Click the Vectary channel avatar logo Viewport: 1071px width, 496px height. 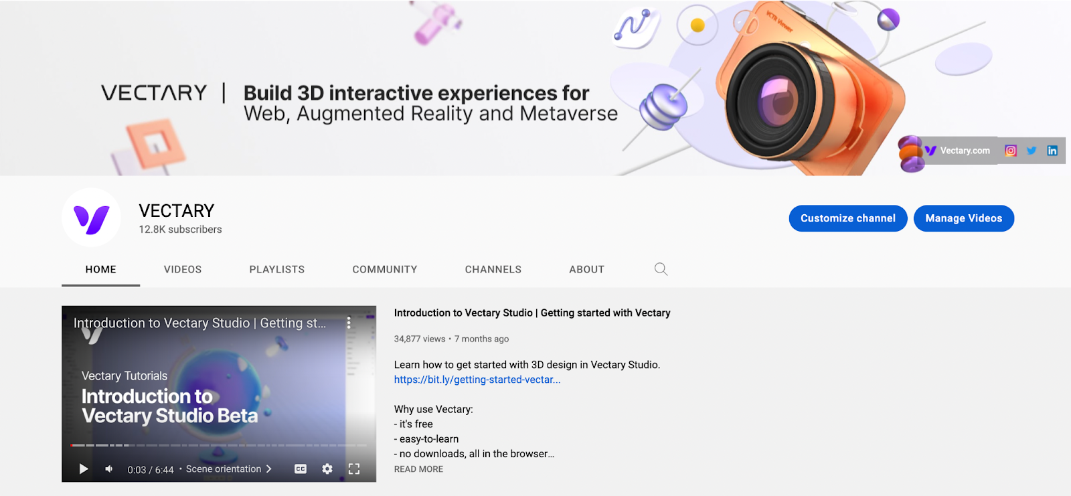tap(91, 218)
